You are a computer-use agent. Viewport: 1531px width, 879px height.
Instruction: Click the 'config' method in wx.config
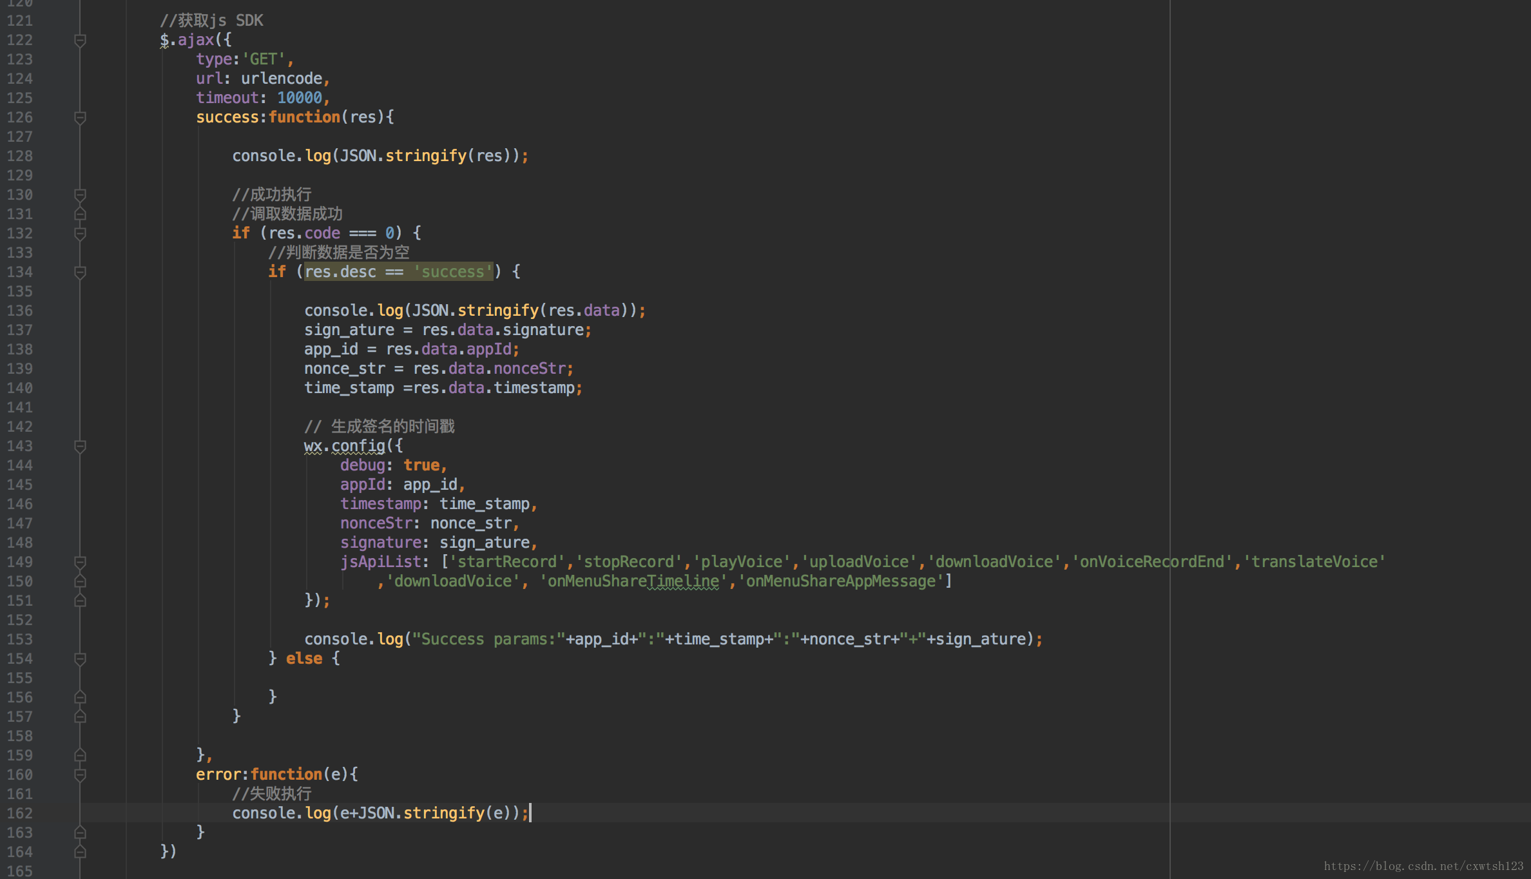[x=358, y=446]
